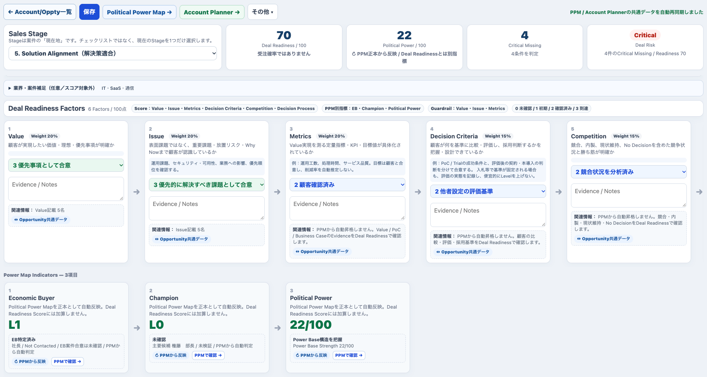Focus the Issue Evidence / Notes field

[207, 208]
